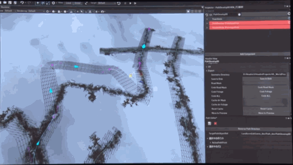Image resolution: width=293 pixels, height=165 pixels.
Task: Open the Rendering Default dropdown
Action: (37, 11)
